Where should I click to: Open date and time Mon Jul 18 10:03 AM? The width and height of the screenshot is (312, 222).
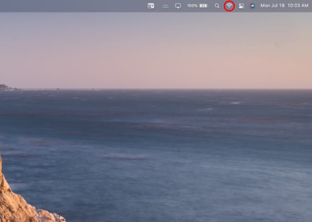pos(284,5)
